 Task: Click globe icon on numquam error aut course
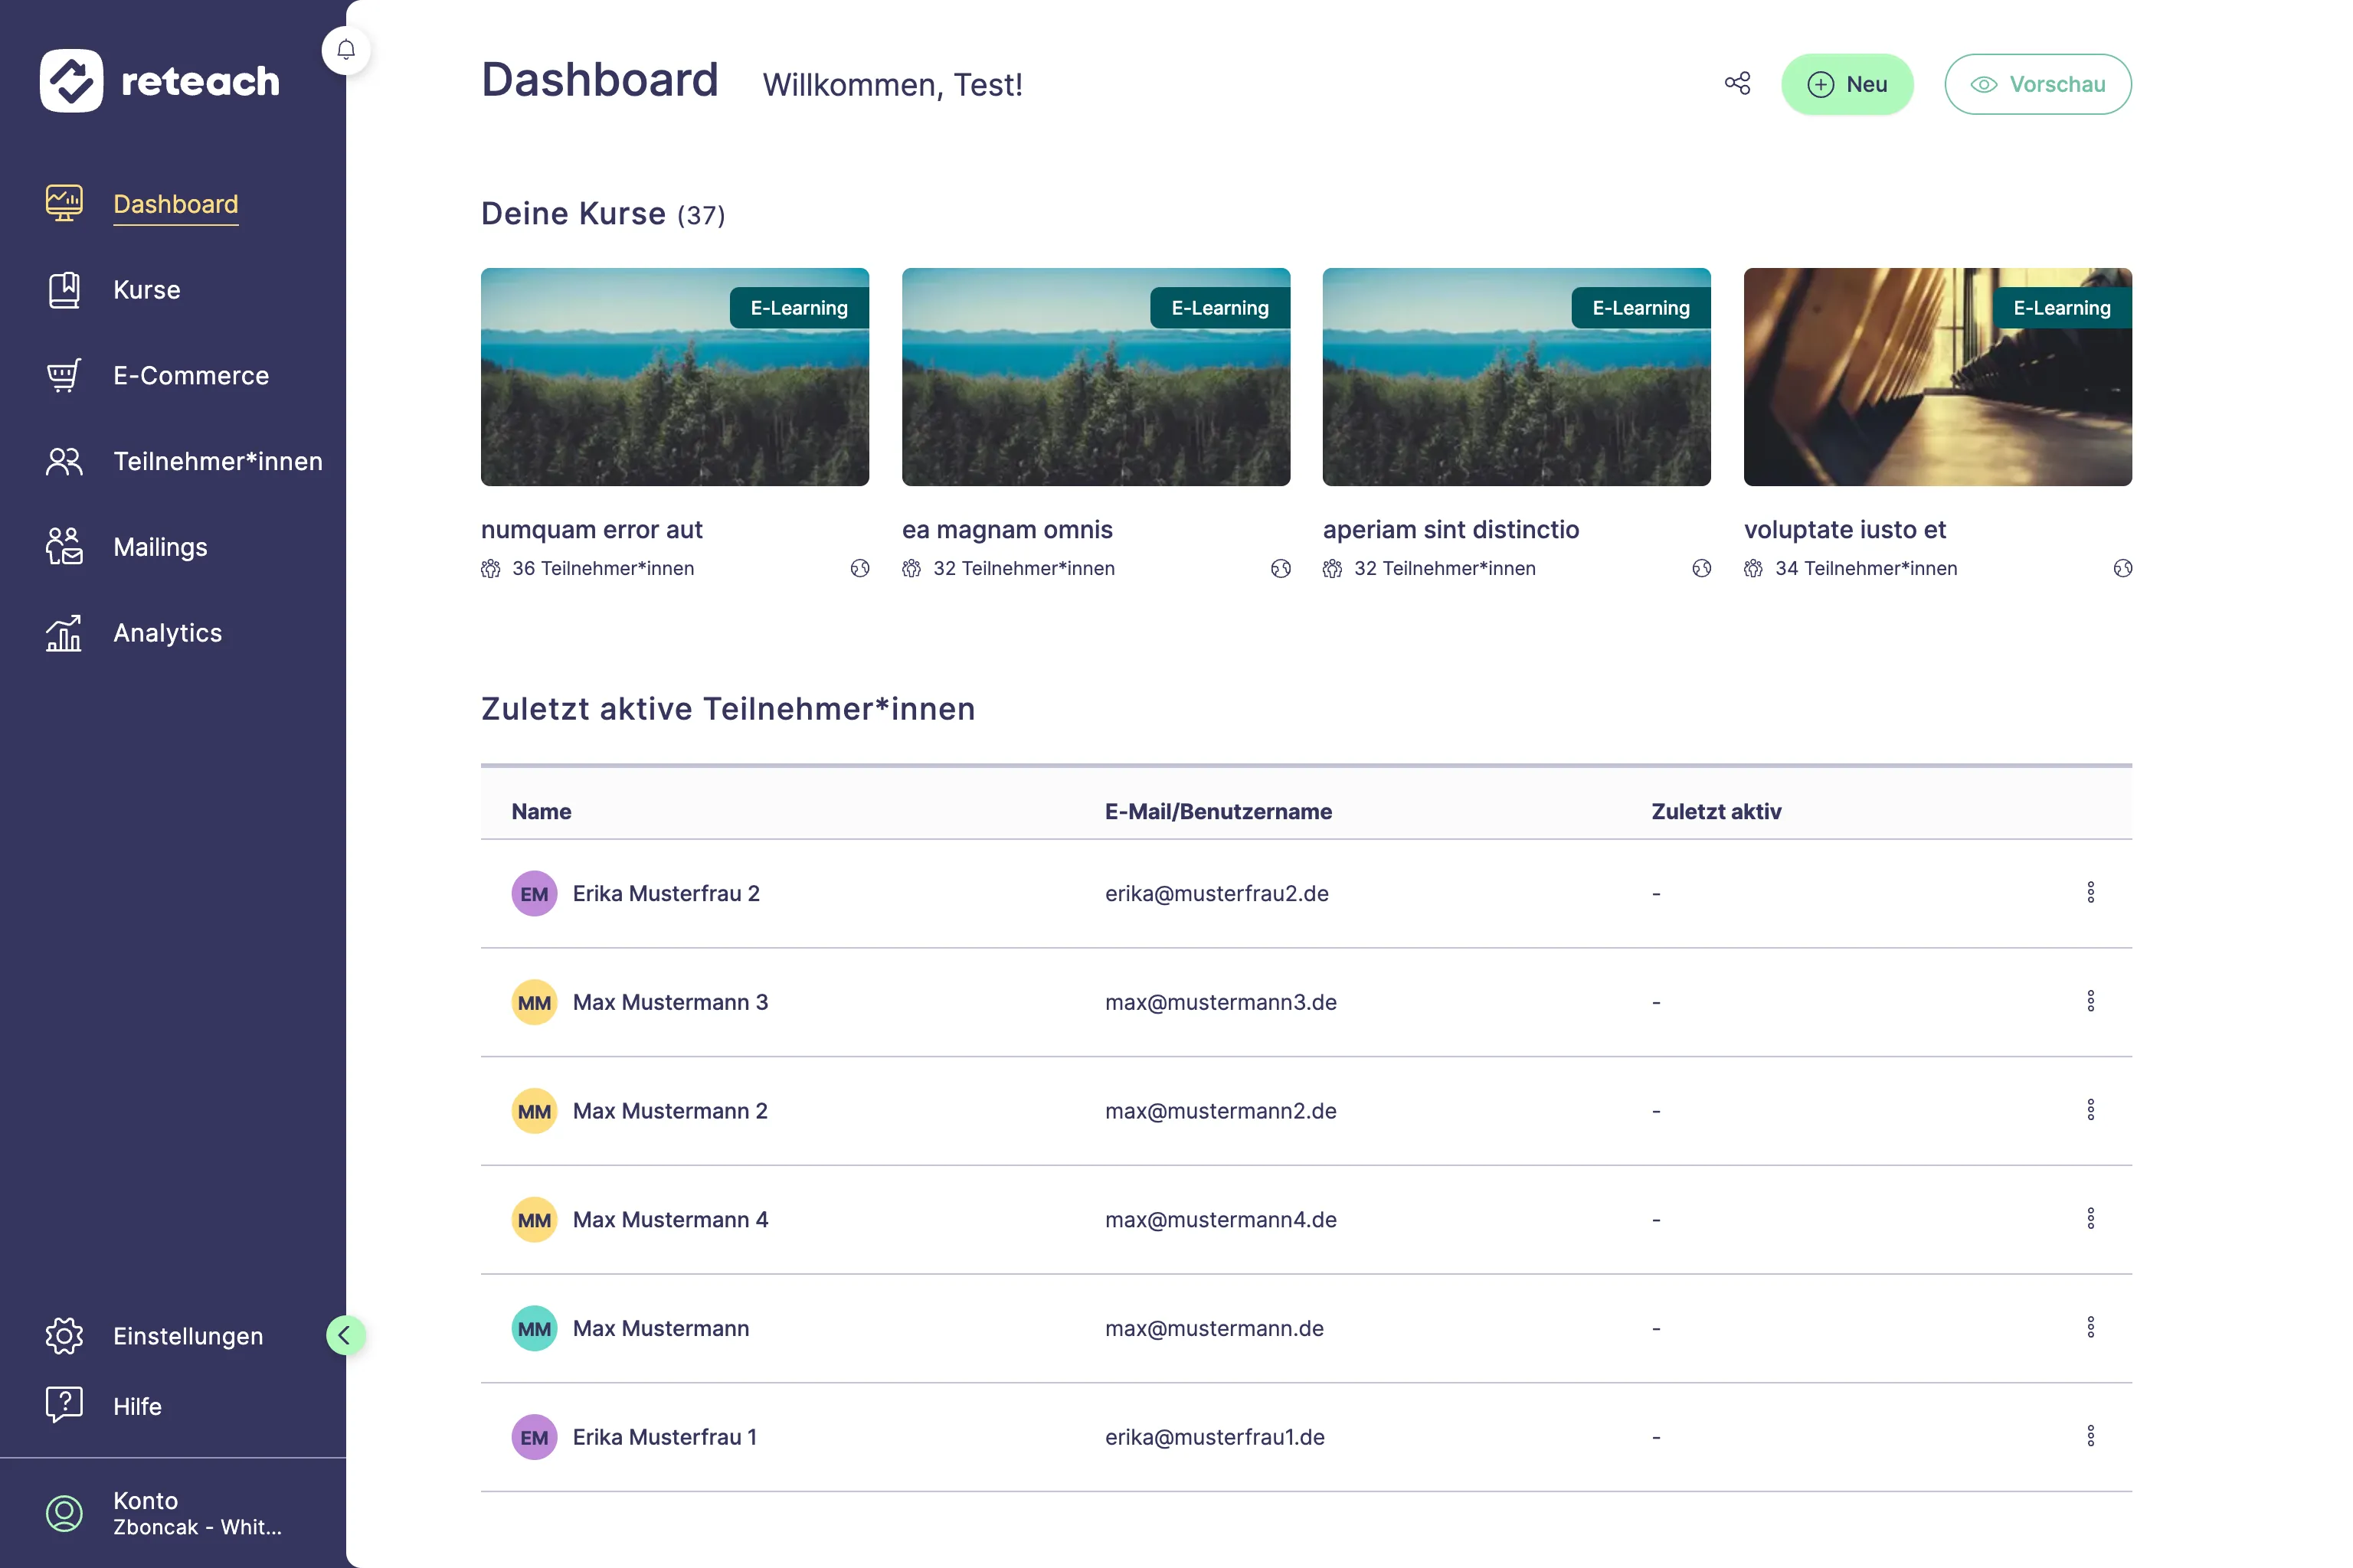(859, 569)
